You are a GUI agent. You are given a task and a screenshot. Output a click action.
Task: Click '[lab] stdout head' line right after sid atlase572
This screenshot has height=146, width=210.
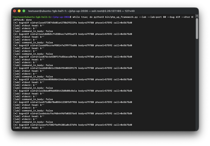coord(29,26)
